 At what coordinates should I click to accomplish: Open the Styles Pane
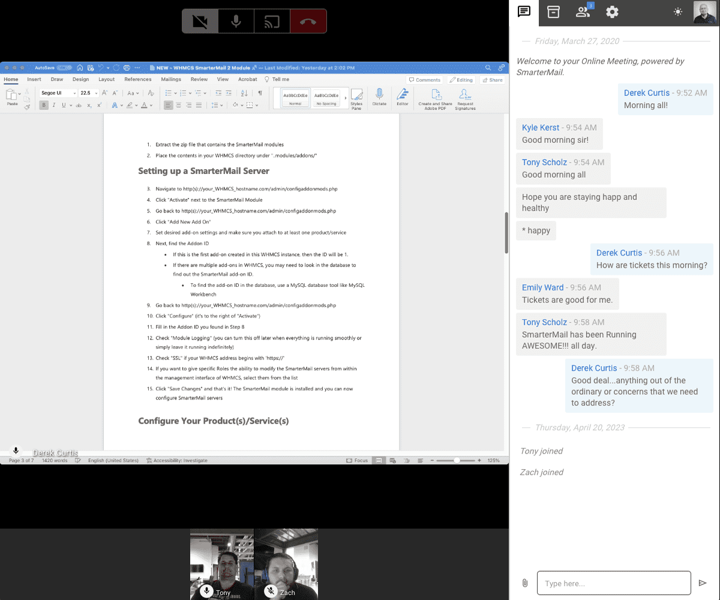pyautogui.click(x=357, y=98)
